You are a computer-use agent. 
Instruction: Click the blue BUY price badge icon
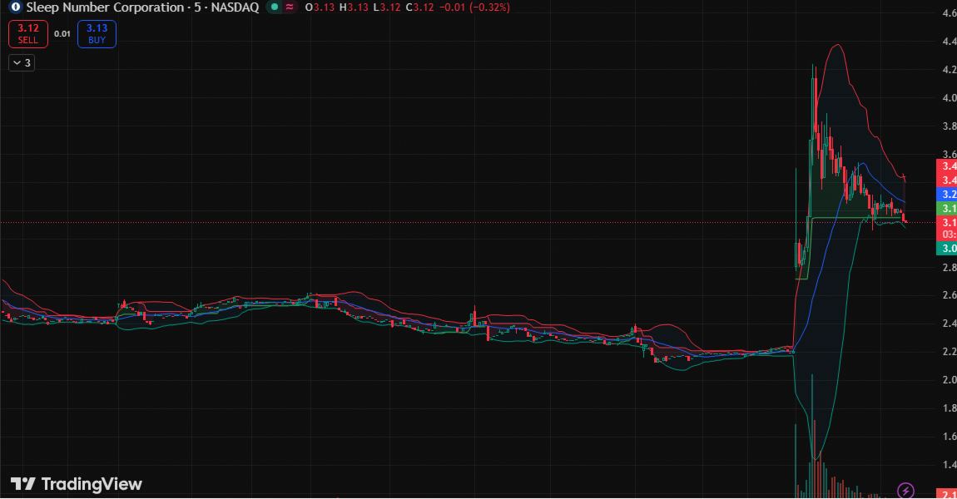click(96, 33)
